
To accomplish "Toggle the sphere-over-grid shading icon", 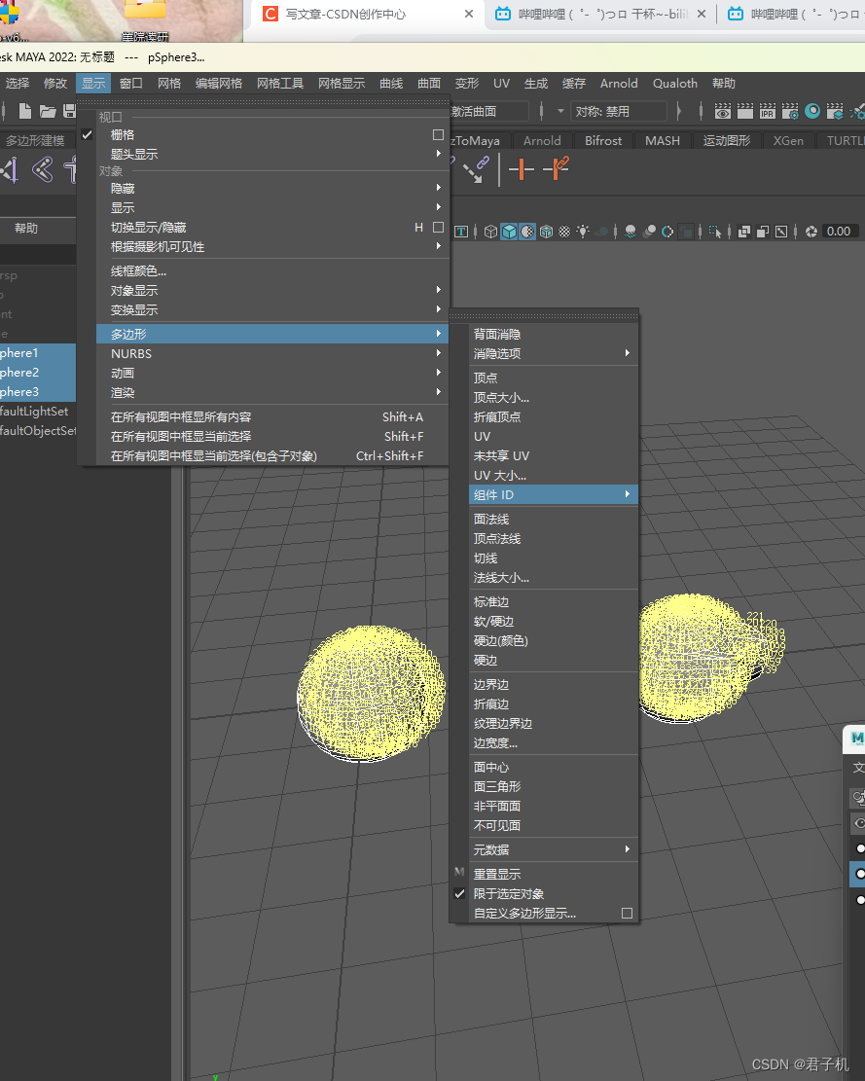I will pyautogui.click(x=630, y=232).
